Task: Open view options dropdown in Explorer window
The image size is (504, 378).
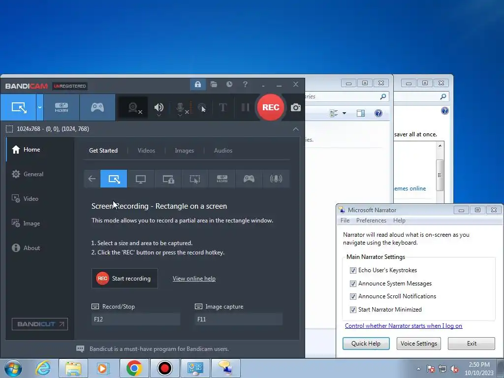Action: [344, 113]
